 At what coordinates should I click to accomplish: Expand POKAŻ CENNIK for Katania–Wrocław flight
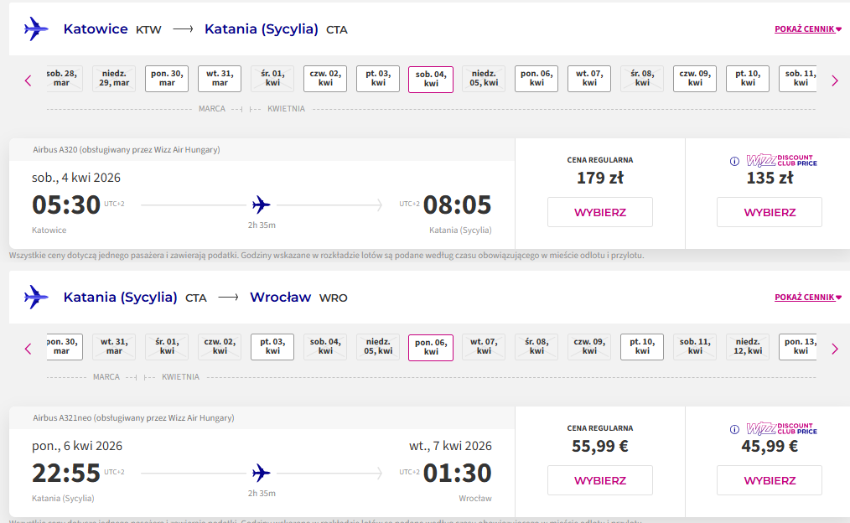pyautogui.click(x=808, y=297)
